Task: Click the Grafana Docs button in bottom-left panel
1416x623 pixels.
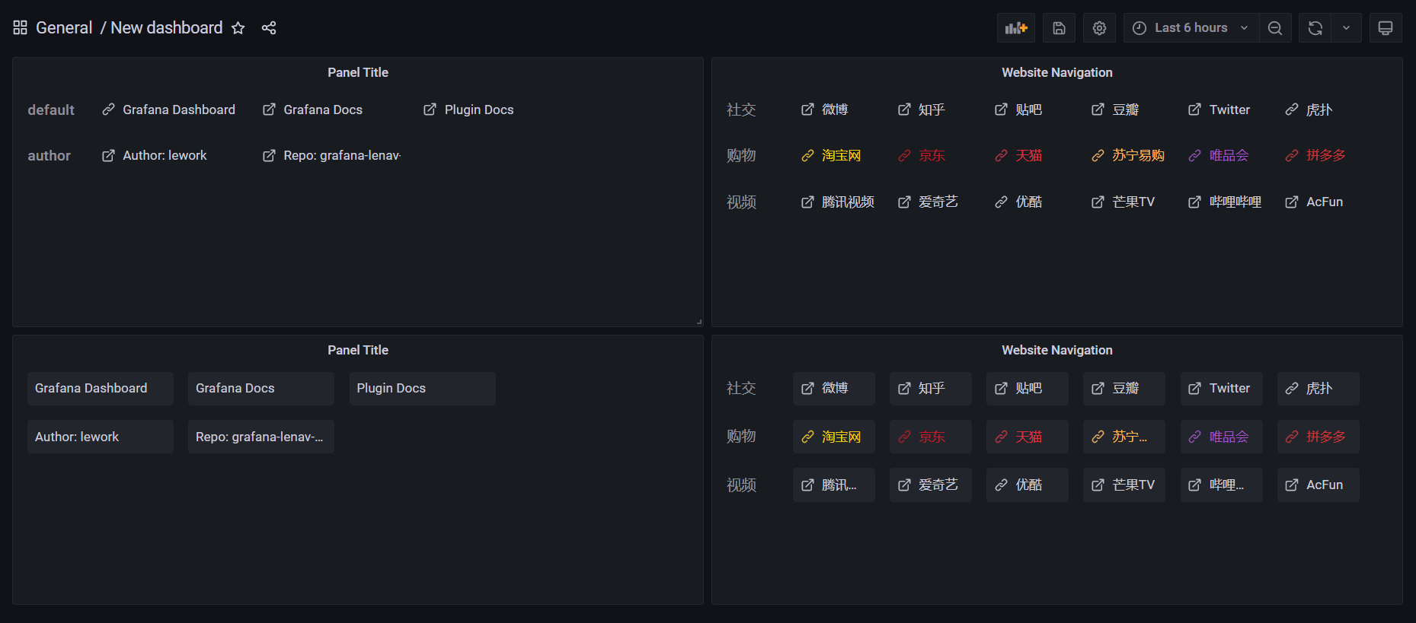Action: coord(261,388)
